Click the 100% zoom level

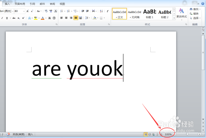coord(168,134)
